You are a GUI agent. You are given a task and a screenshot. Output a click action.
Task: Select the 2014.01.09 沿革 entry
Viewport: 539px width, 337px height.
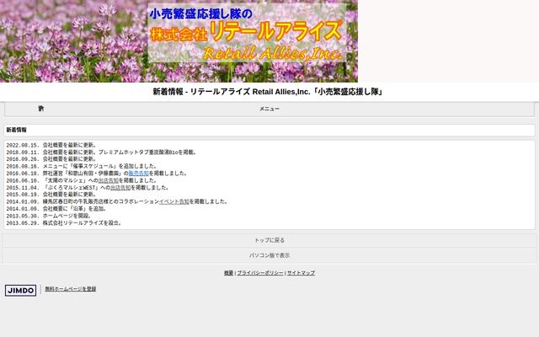(x=56, y=209)
